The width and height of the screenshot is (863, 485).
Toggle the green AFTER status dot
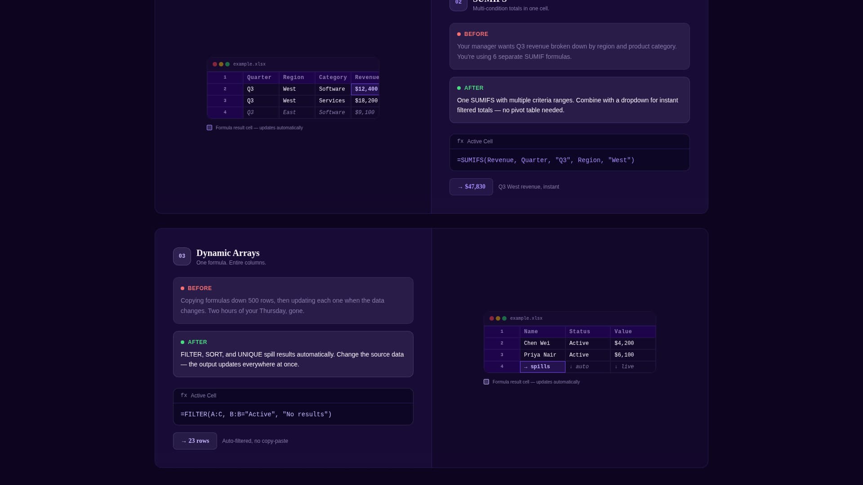pos(459,88)
